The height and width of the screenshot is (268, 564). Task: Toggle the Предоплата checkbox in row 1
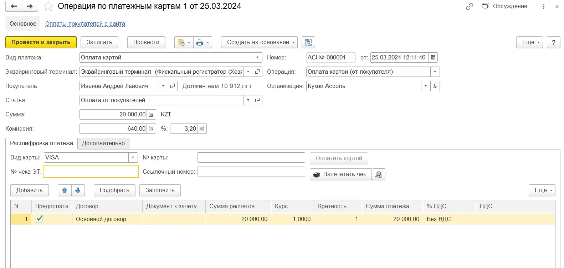39,219
